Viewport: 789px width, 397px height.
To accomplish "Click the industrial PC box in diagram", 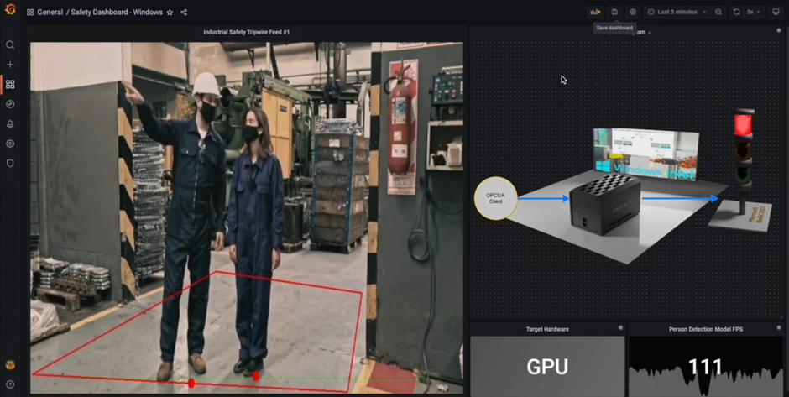I will [x=605, y=204].
